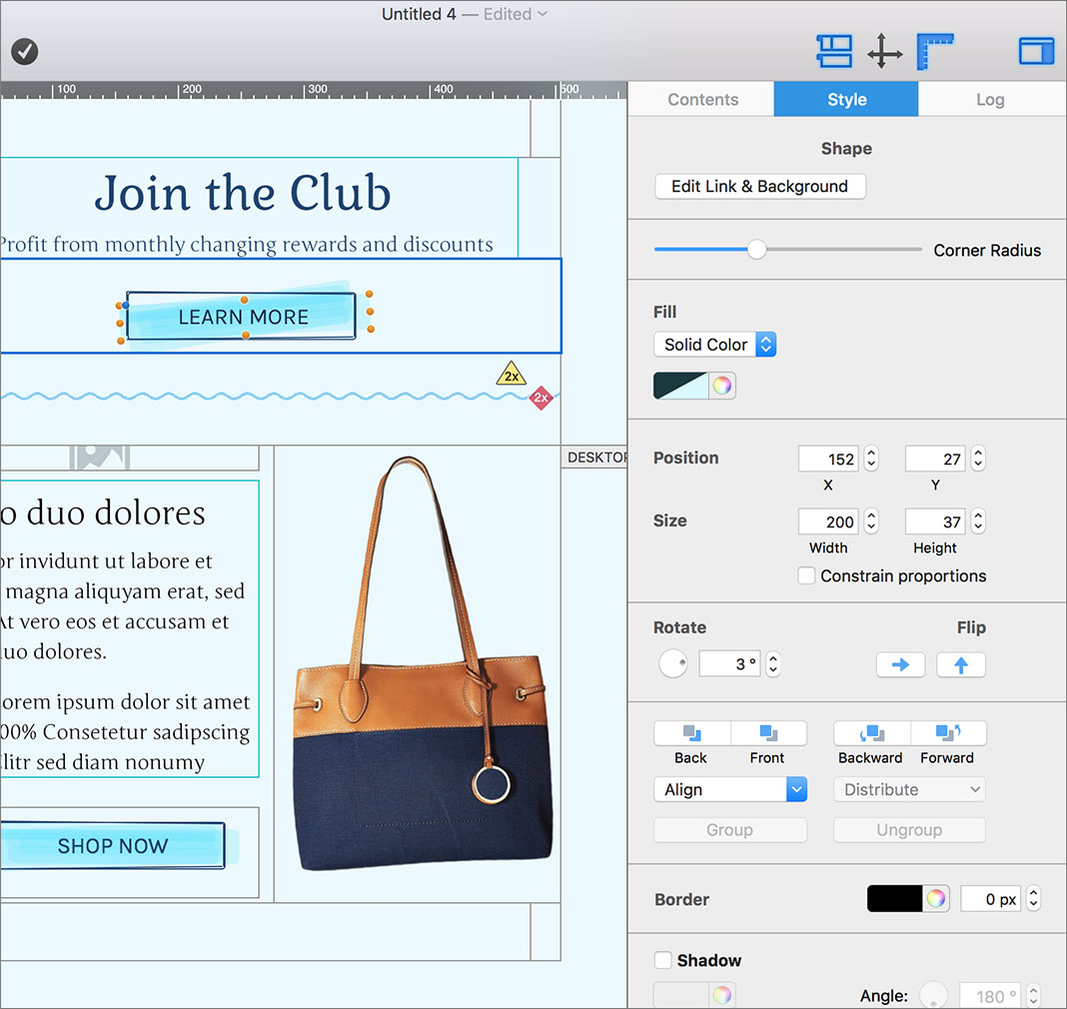Move the shape Forward one layer

pyautogui.click(x=948, y=733)
